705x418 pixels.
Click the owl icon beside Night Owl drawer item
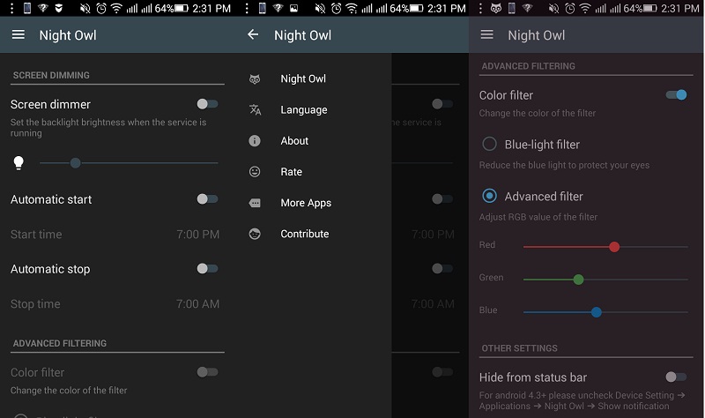255,79
